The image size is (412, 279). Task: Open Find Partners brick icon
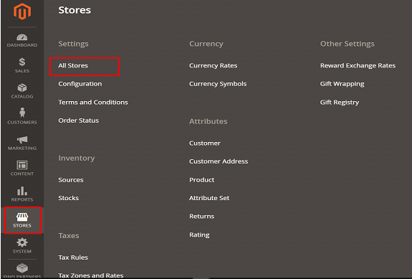click(x=22, y=268)
